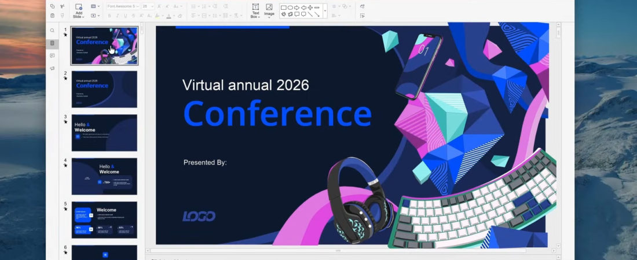
Task: Click the LOGO placeholder on slide
Action: [x=199, y=216]
